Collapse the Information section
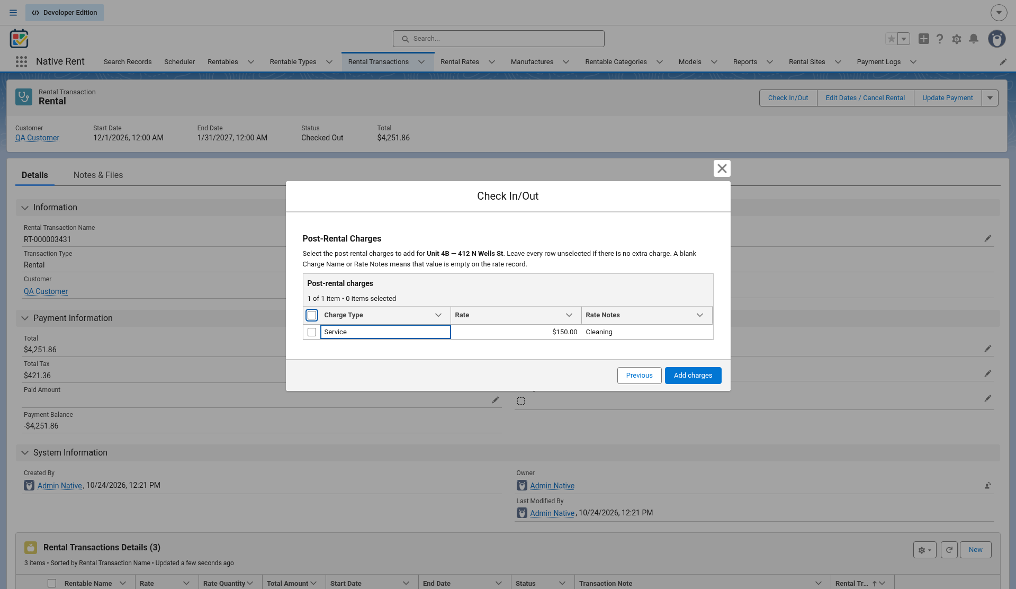The image size is (1016, 589). (25, 208)
